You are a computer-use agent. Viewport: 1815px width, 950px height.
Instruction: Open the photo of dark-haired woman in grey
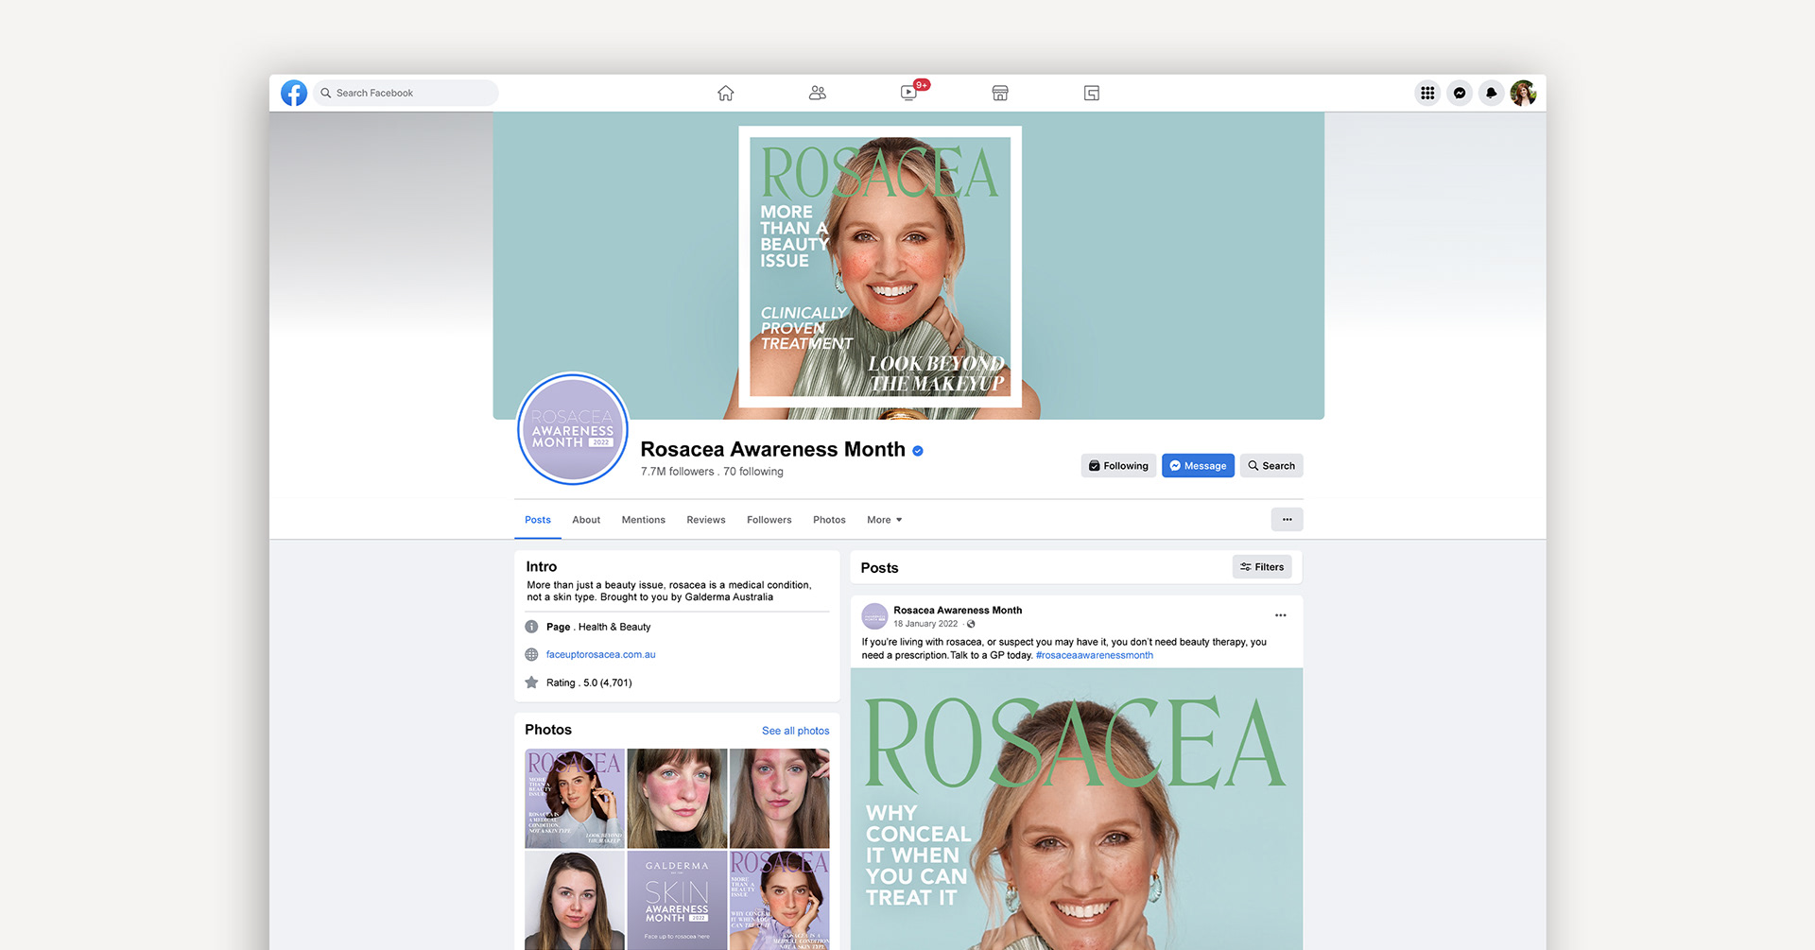click(575, 900)
